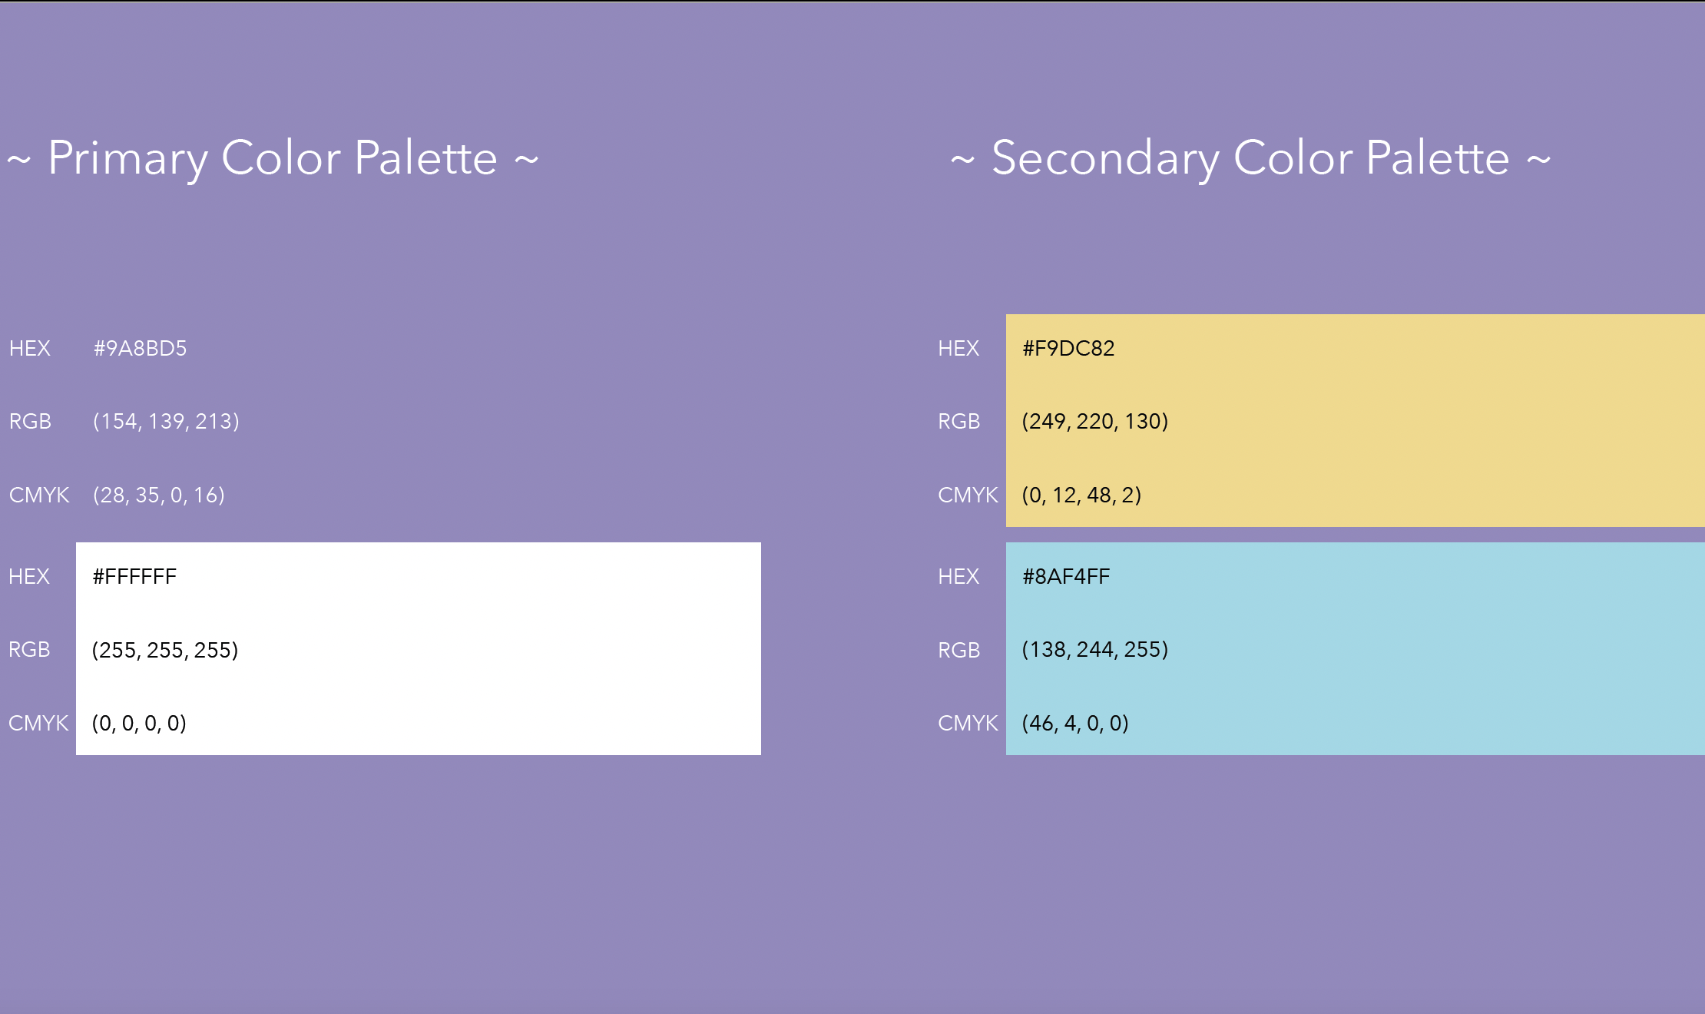
Task: Click the (255, 255, 255) RGB value
Action: (x=165, y=651)
